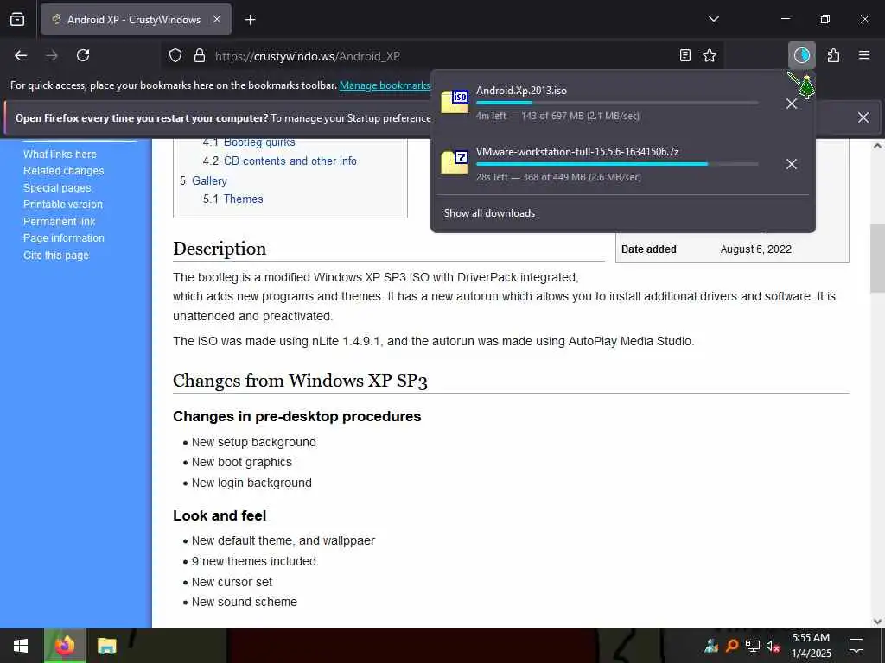Jump to 5.1 Themes section
Screen dimensions: 885x663
pyautogui.click(x=233, y=199)
